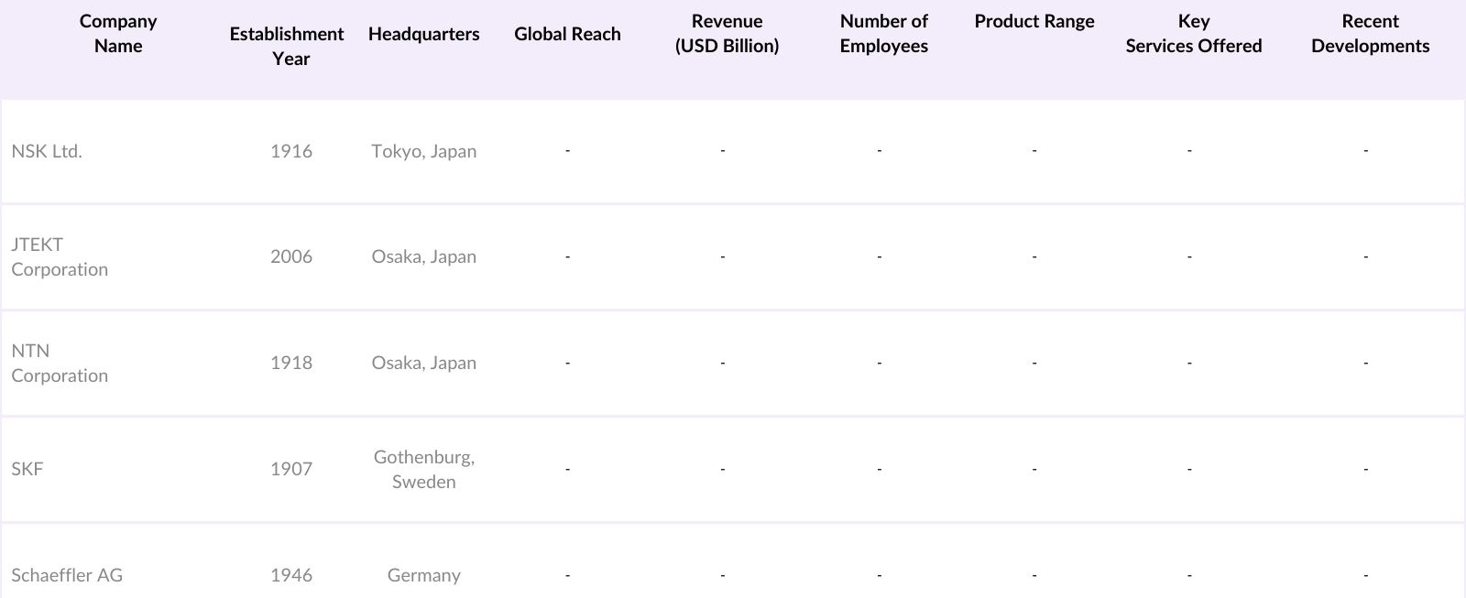Viewport: 1466px width, 598px height.
Task: Click the Global Reach column header
Action: (x=567, y=34)
